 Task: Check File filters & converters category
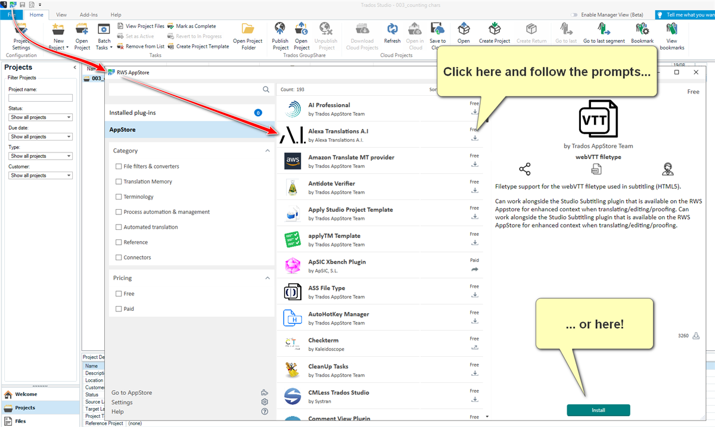(119, 166)
